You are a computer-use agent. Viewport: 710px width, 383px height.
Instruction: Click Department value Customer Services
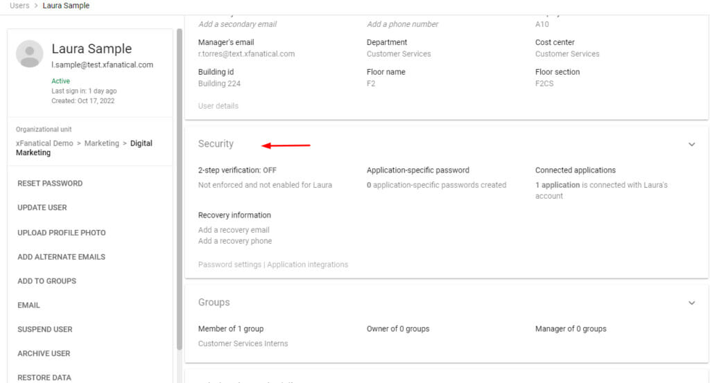pyautogui.click(x=399, y=54)
